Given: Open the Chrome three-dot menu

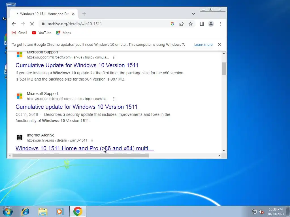Looking at the screenshot, I should [x=220, y=24].
